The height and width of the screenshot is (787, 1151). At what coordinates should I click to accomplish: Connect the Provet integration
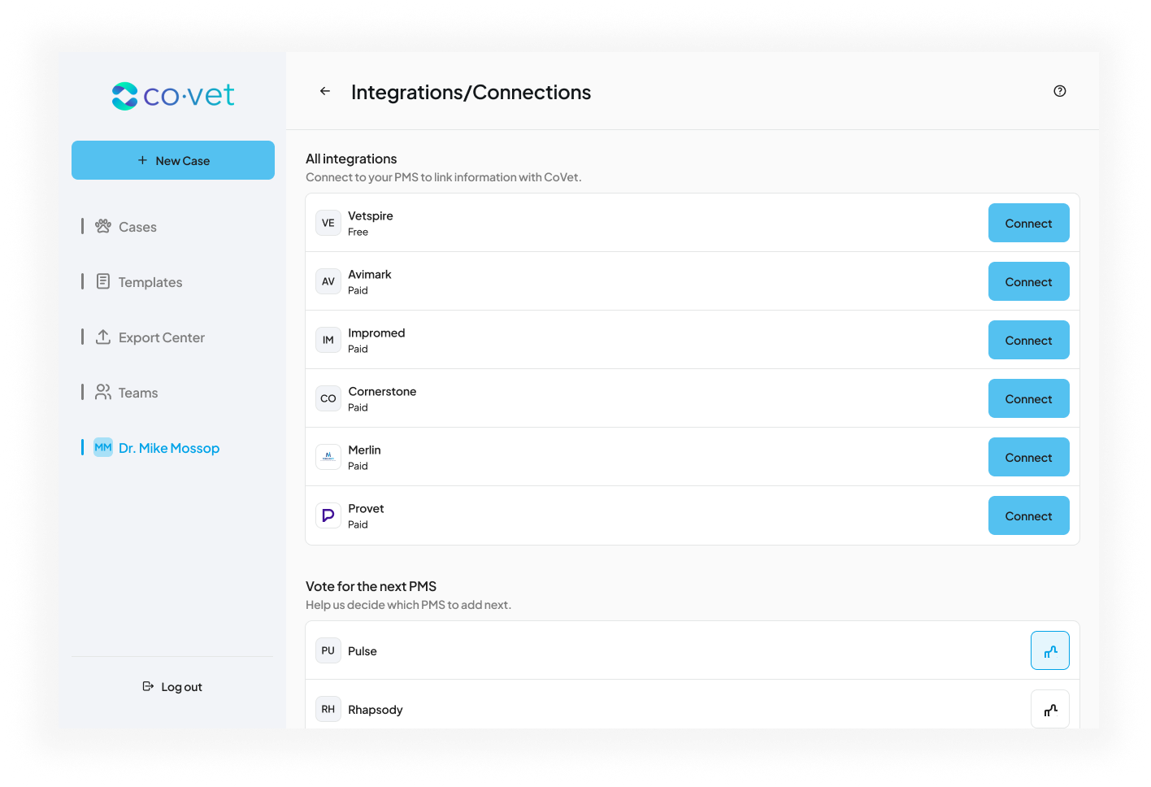click(1029, 515)
